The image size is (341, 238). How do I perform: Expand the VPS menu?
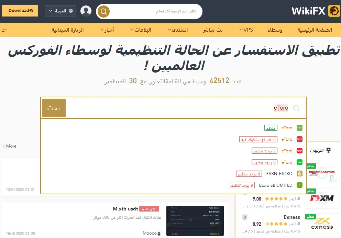[246, 30]
